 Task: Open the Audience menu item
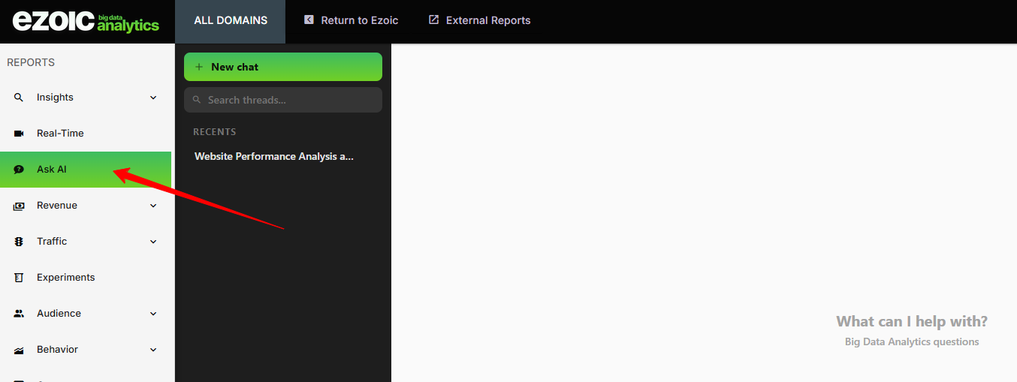[86, 314]
